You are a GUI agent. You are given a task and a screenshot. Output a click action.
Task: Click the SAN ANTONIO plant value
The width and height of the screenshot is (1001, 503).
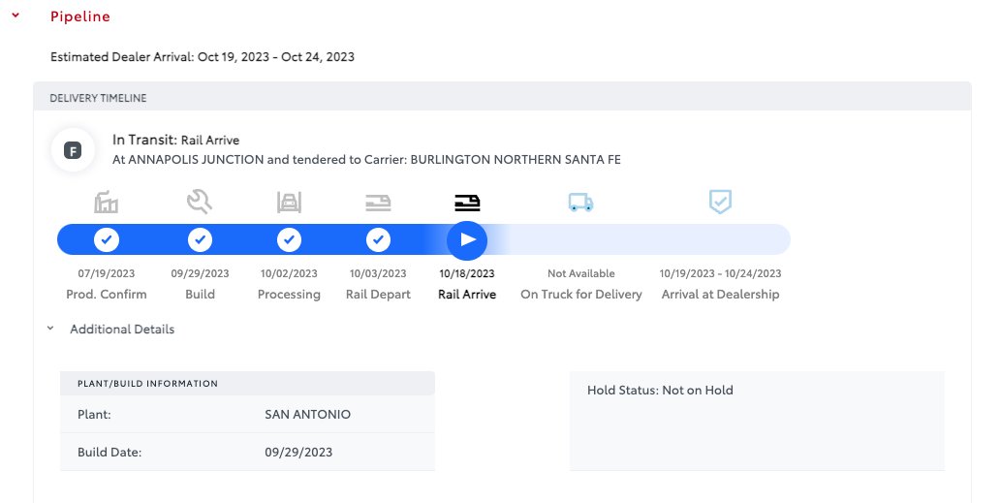pyautogui.click(x=308, y=414)
